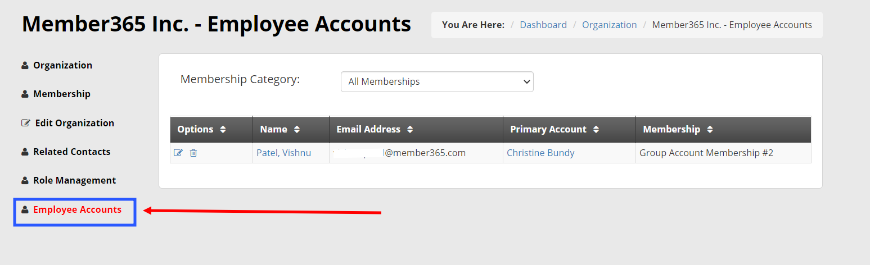This screenshot has height=265, width=870.
Task: Click the edit icon for Patel, Vishnu
Action: (x=178, y=153)
